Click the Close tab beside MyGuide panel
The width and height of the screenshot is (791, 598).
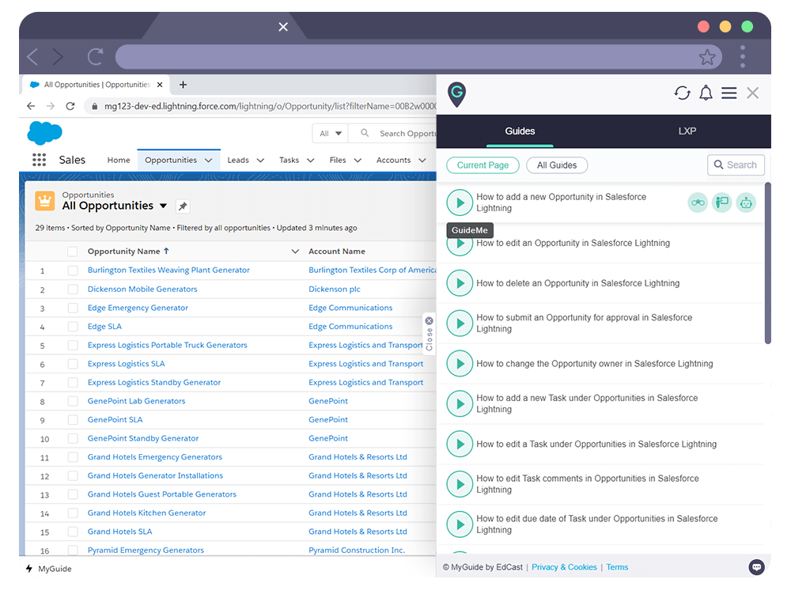tap(430, 334)
